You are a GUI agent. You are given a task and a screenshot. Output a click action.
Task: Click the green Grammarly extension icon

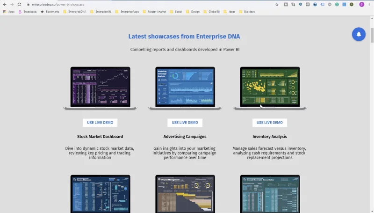coord(337,4)
